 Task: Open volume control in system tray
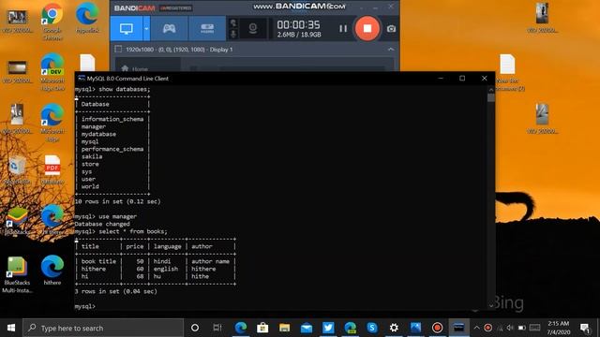(510, 328)
